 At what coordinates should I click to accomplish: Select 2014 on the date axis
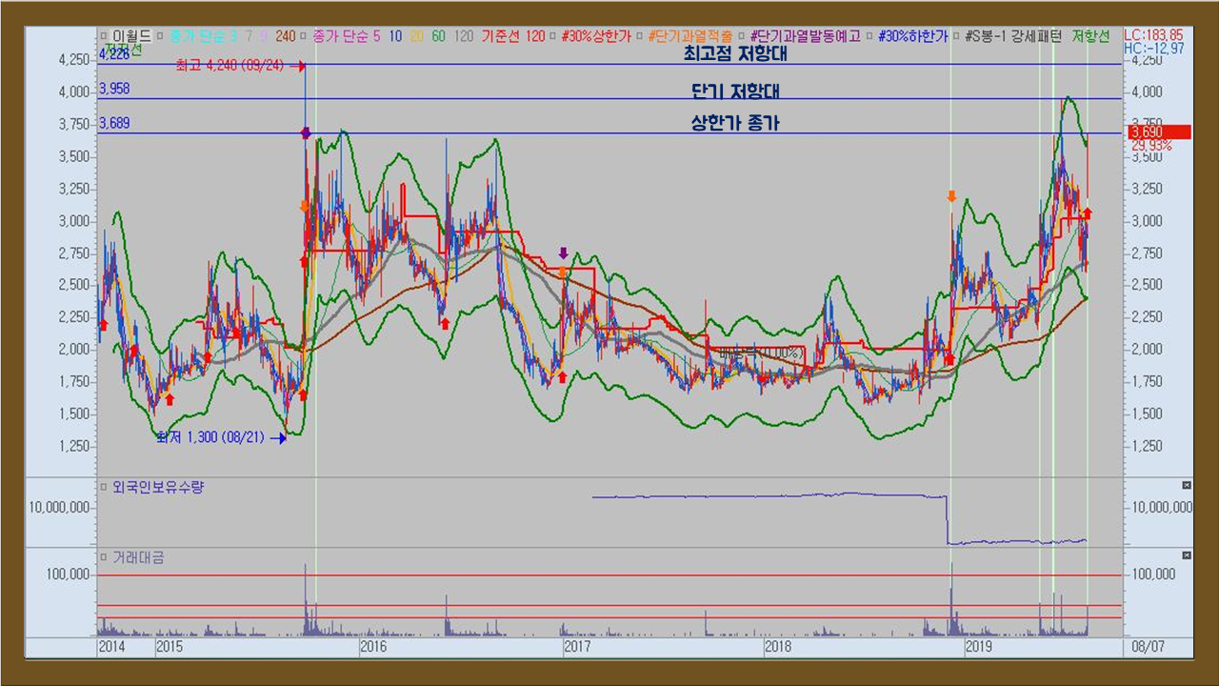[112, 646]
